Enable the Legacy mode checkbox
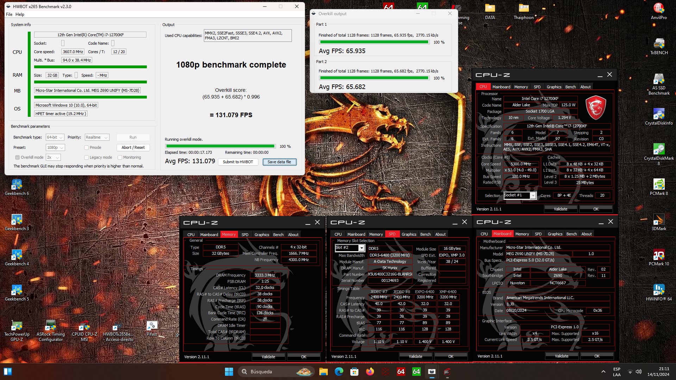Viewport: 676px width, 380px height. click(86, 157)
